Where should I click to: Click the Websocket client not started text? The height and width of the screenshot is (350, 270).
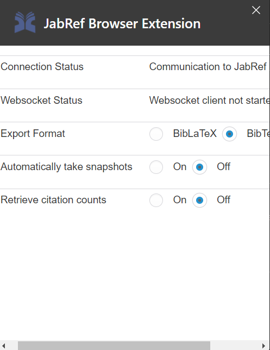209,100
